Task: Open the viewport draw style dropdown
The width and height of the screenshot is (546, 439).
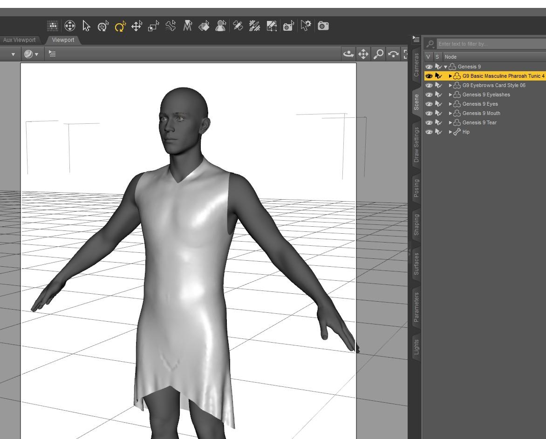Action: click(x=31, y=54)
